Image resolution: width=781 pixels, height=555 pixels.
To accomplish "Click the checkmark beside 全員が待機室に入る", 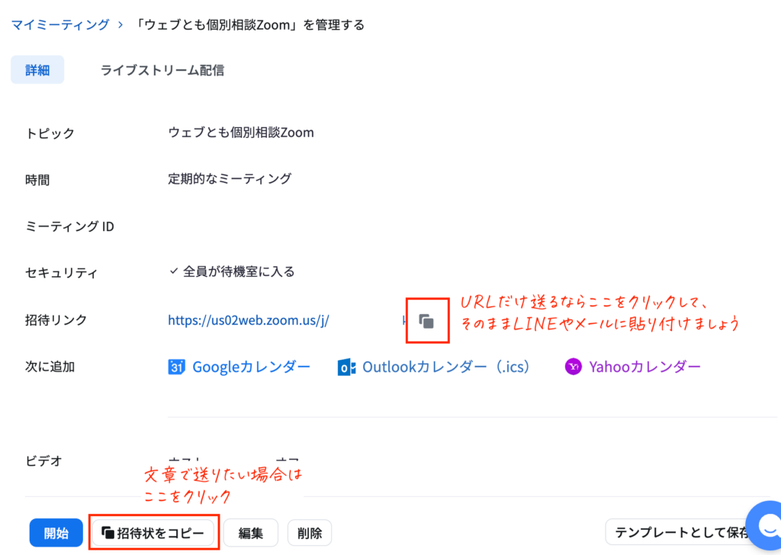I will pyautogui.click(x=173, y=271).
